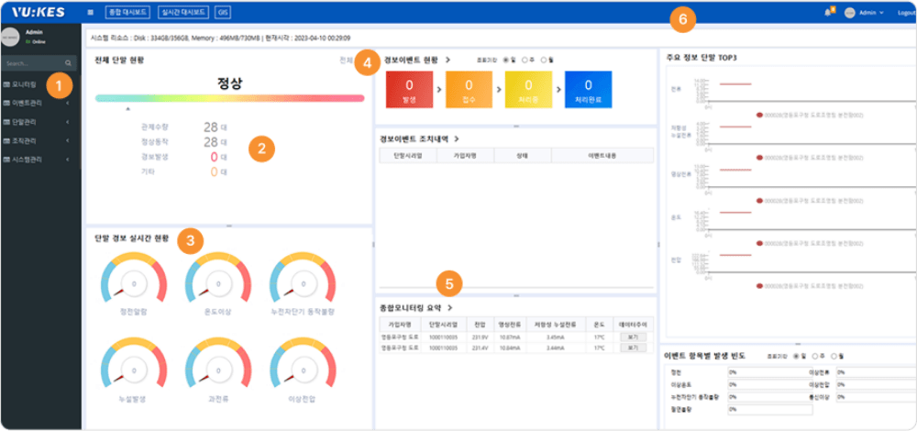Switch to 실시간 대시보드 tab
This screenshot has height=431, width=917.
(180, 13)
